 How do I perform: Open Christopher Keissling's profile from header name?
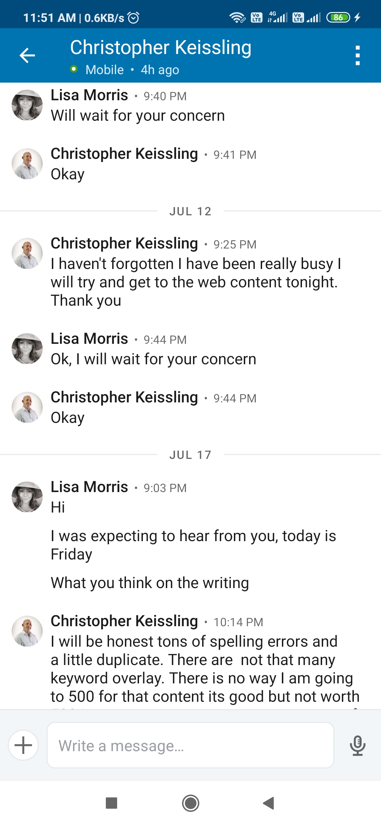click(x=161, y=47)
